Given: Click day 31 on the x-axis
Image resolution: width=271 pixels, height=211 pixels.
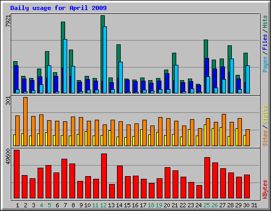Looking at the screenshot, I should (x=254, y=205).
